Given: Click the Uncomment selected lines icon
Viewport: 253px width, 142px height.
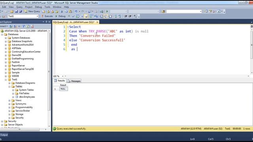Looking at the screenshot, I should coord(120,16).
